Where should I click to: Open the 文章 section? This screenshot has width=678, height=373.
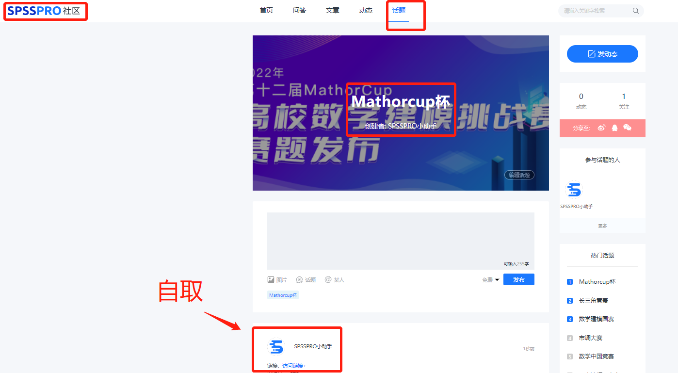click(x=332, y=10)
